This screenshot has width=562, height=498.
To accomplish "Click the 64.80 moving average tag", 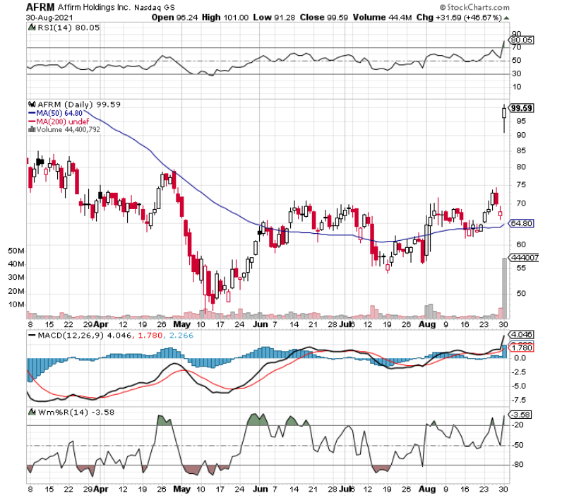I will 521,223.
